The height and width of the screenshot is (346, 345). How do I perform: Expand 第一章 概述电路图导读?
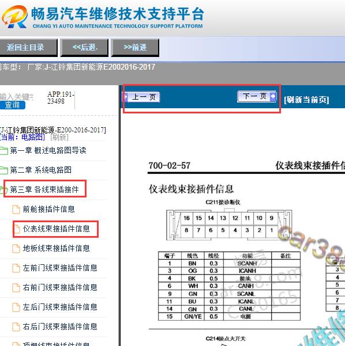(x=48, y=150)
